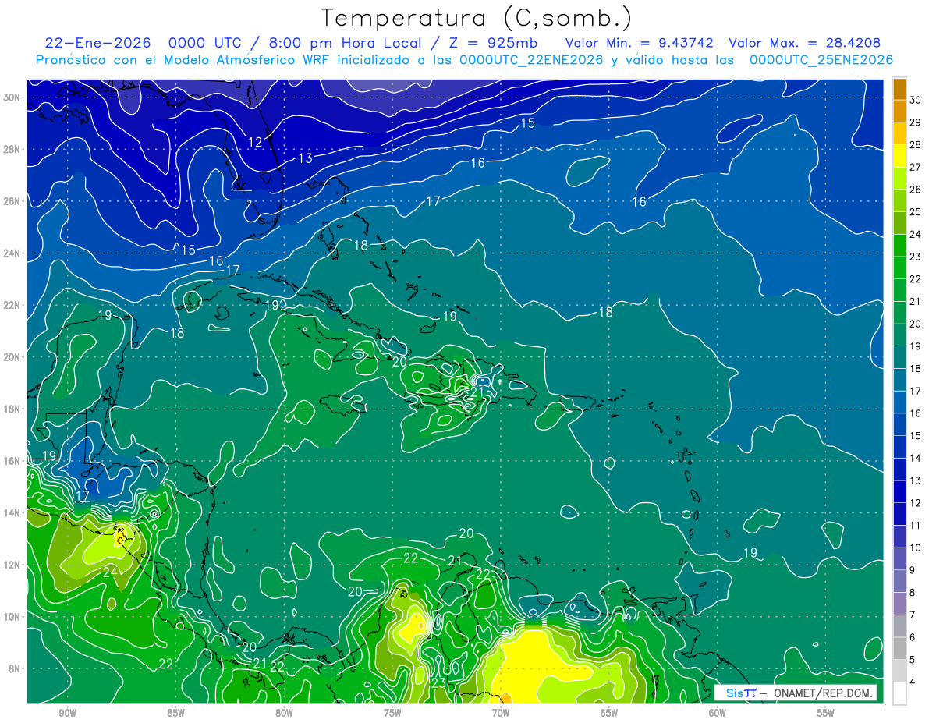The width and height of the screenshot is (936, 723).
Task: Click the '85W' longitude axis label
Action: [x=175, y=714]
